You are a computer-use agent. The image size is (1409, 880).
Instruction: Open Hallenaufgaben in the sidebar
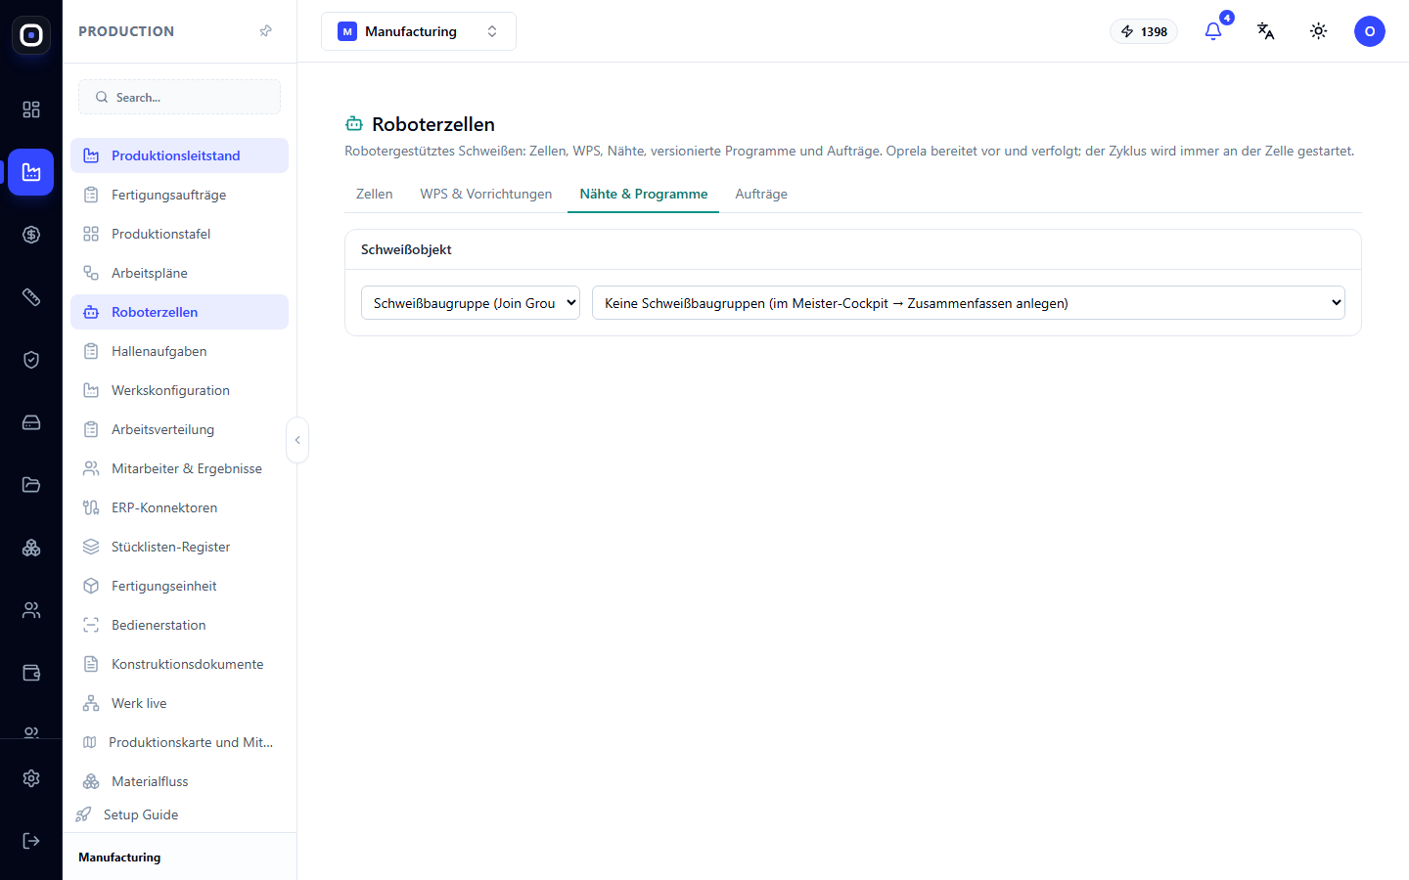point(180,351)
